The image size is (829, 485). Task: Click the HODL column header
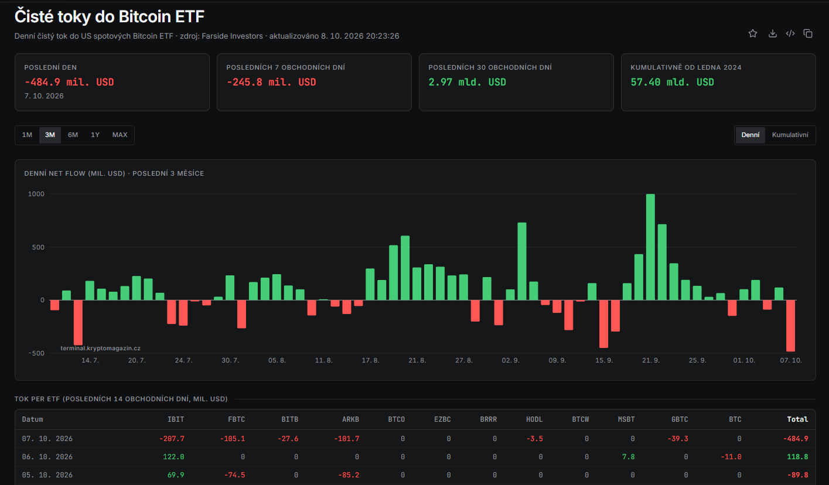click(x=534, y=419)
